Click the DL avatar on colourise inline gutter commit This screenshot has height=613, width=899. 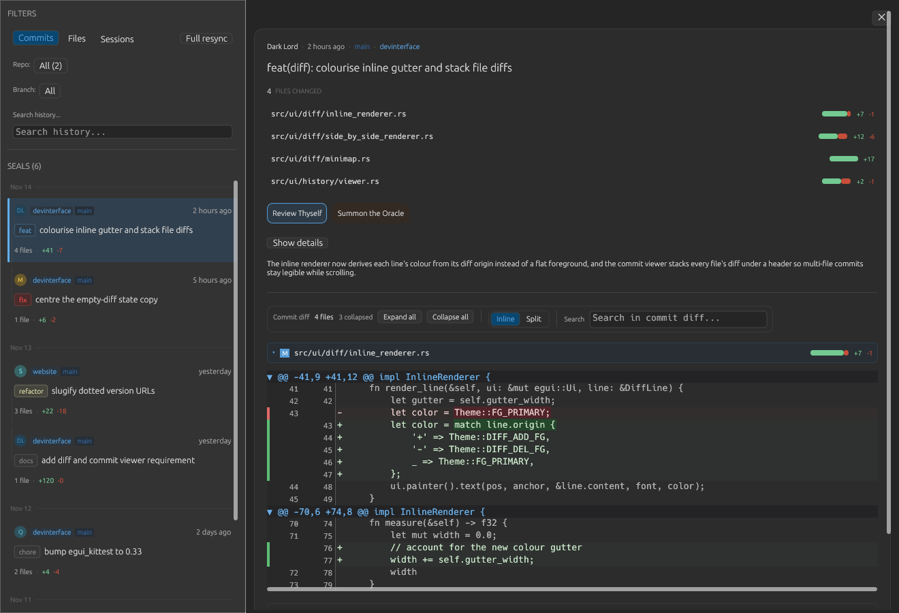pos(20,210)
